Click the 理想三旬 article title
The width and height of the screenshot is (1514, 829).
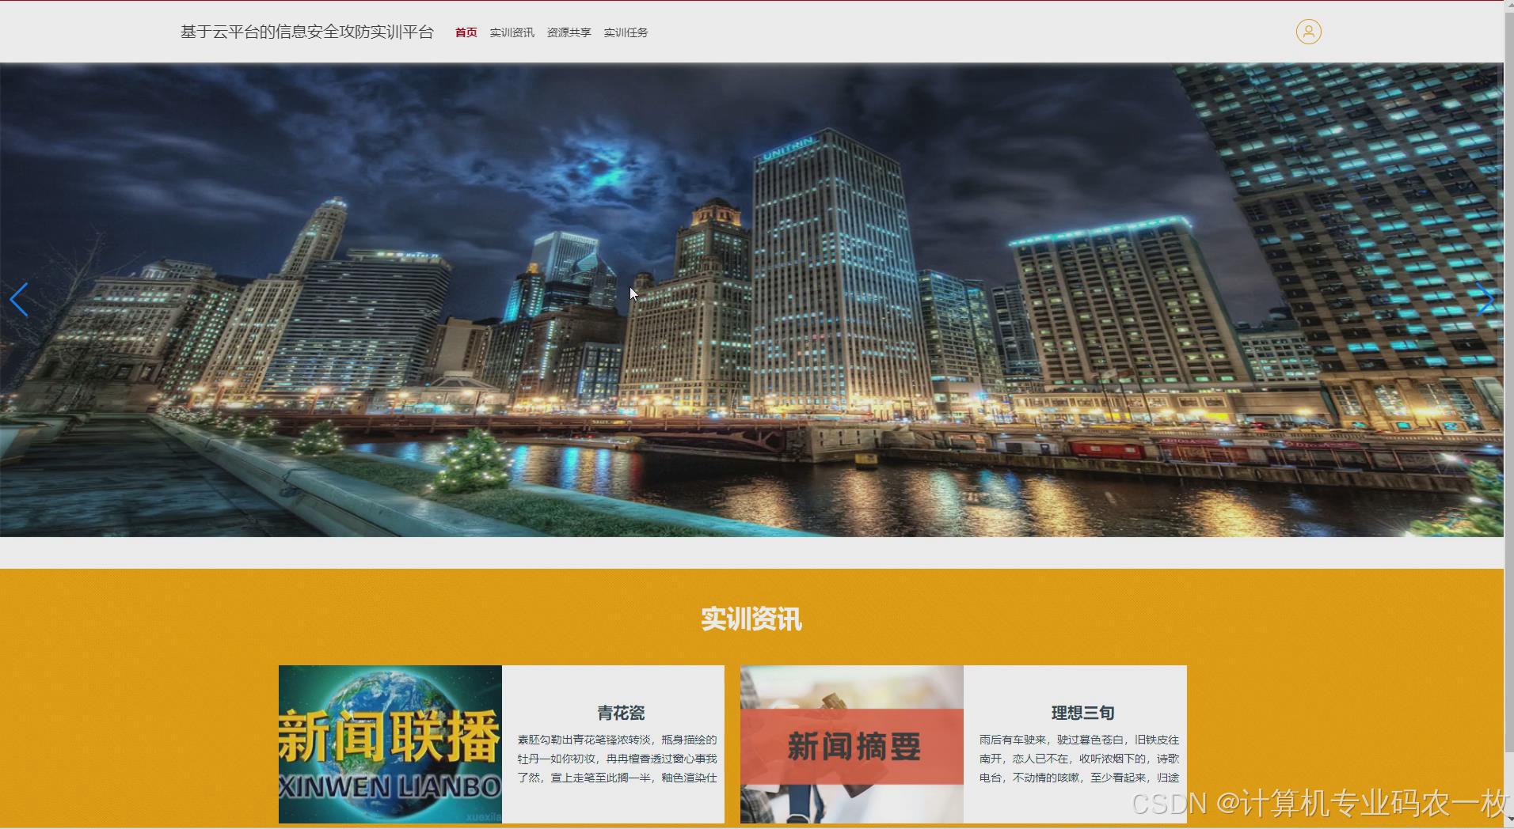[x=1082, y=713]
